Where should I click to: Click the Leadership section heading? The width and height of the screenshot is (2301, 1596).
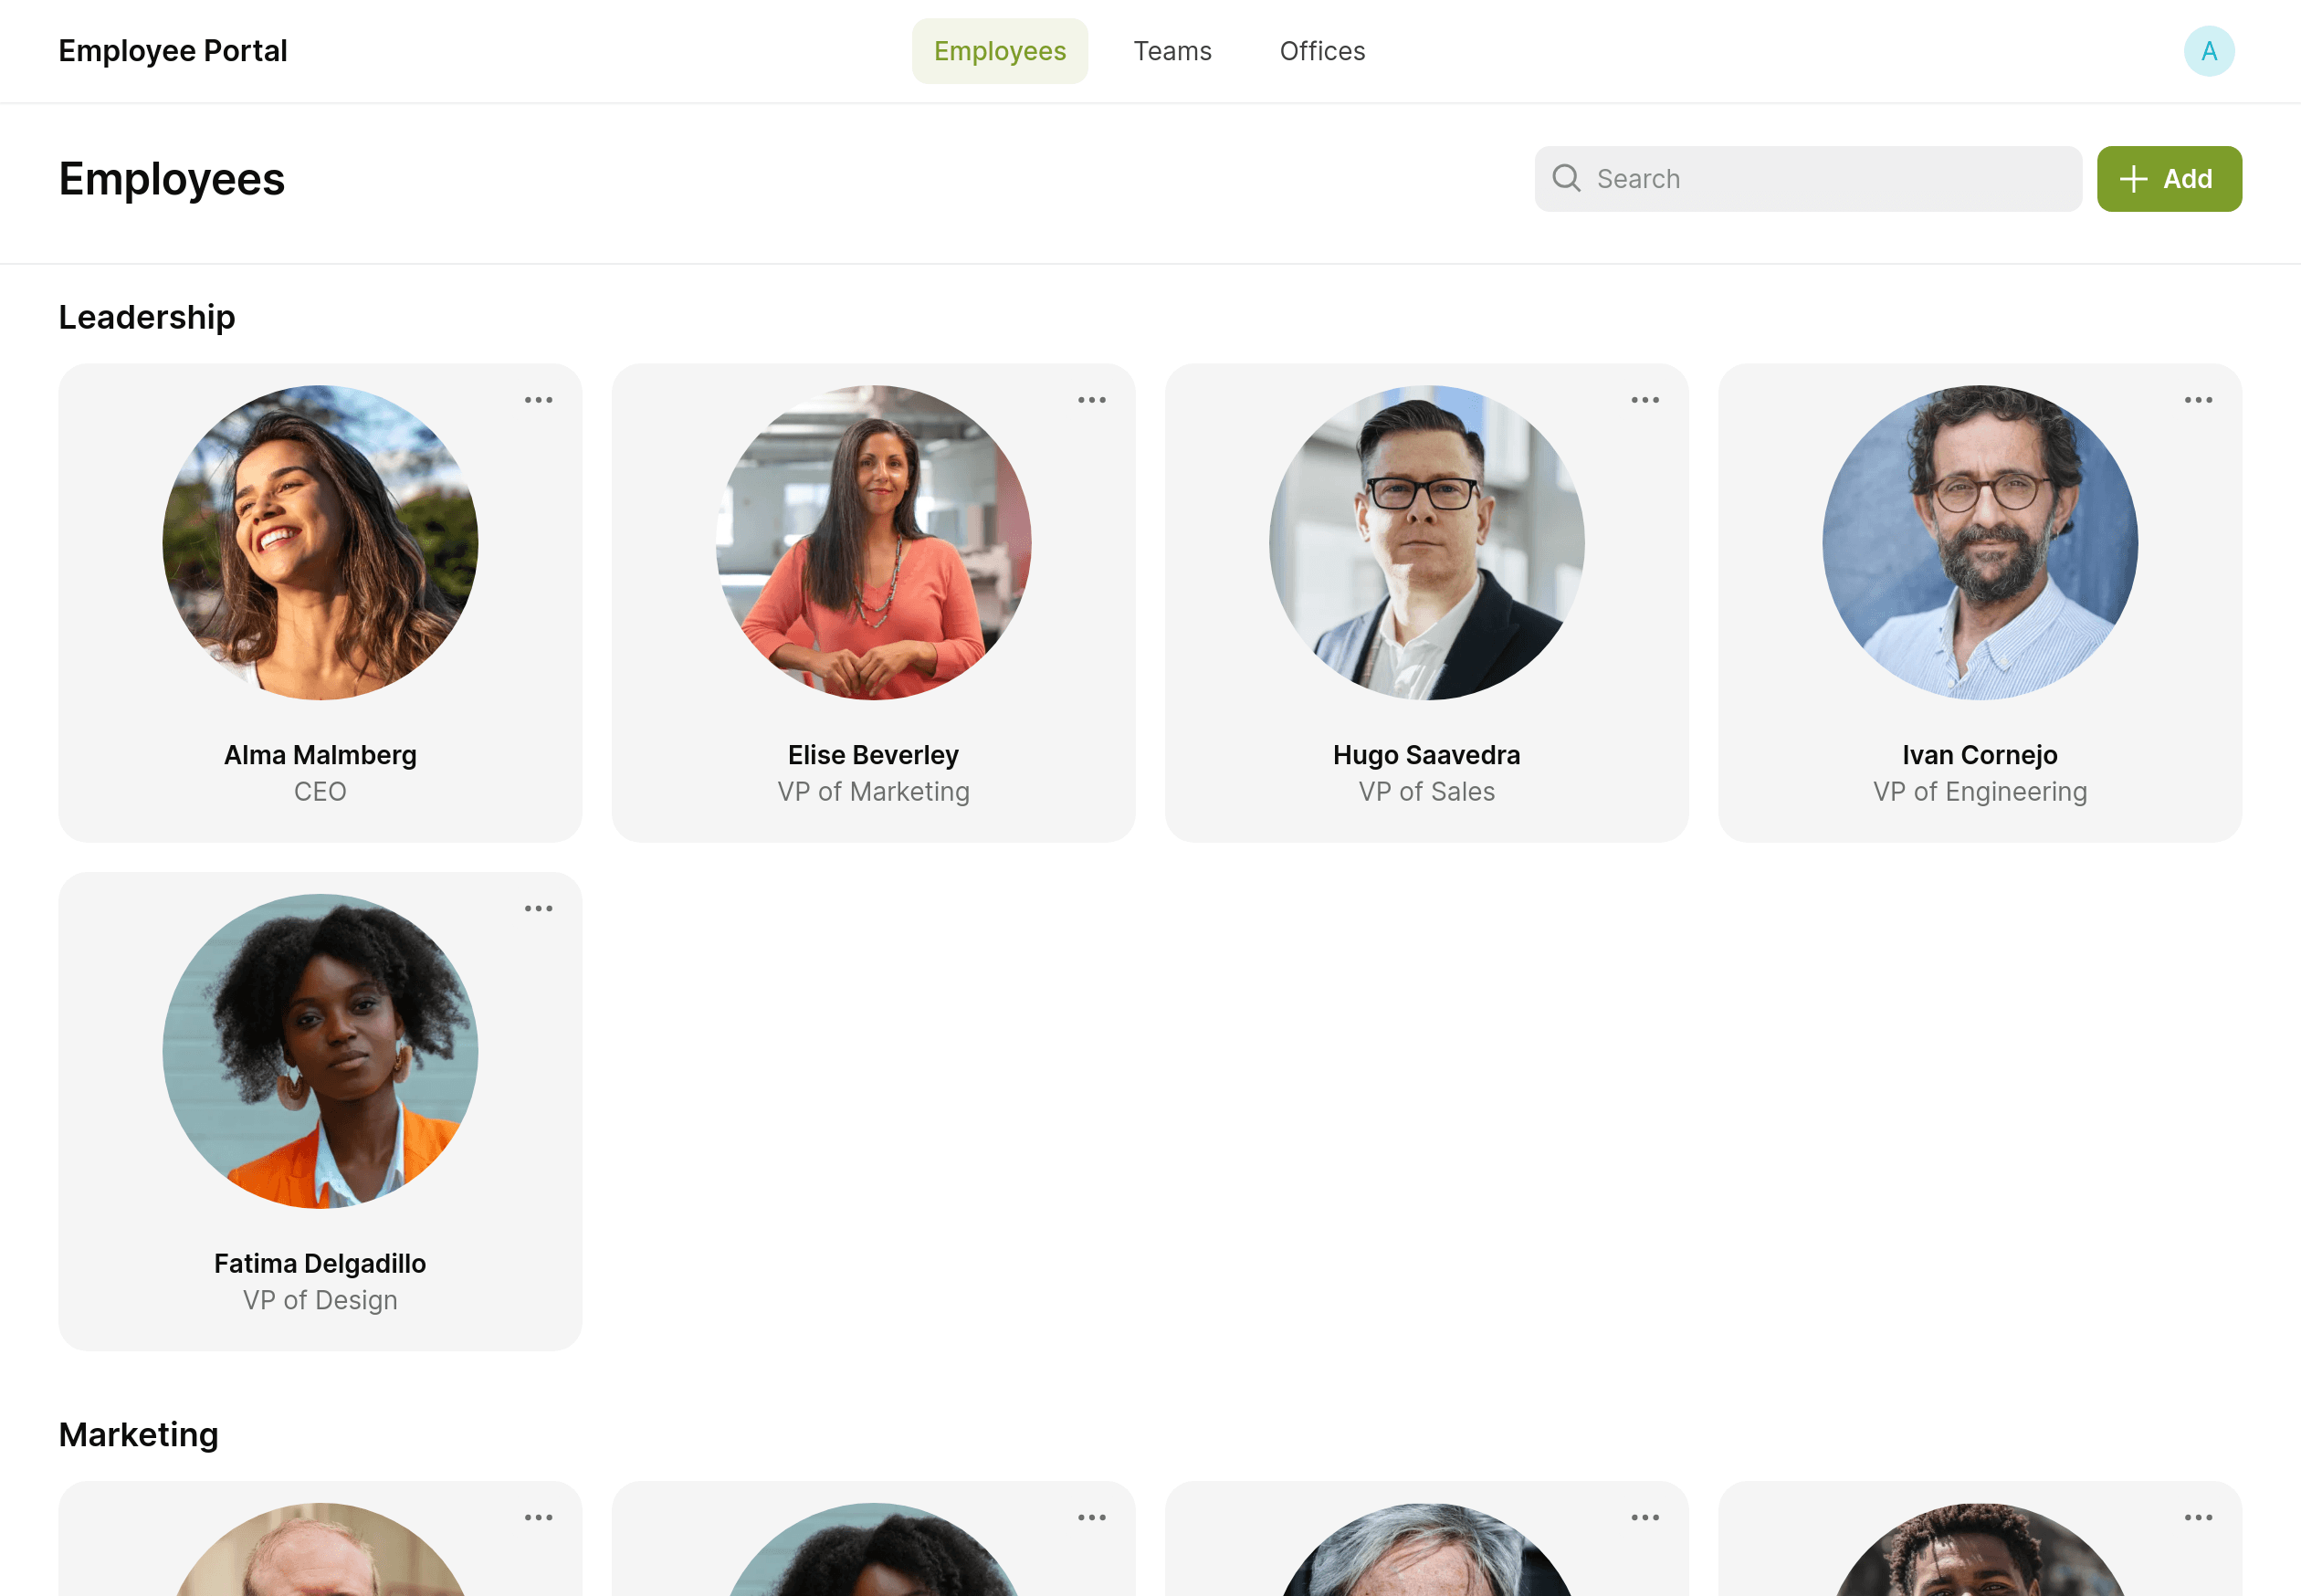click(x=147, y=317)
